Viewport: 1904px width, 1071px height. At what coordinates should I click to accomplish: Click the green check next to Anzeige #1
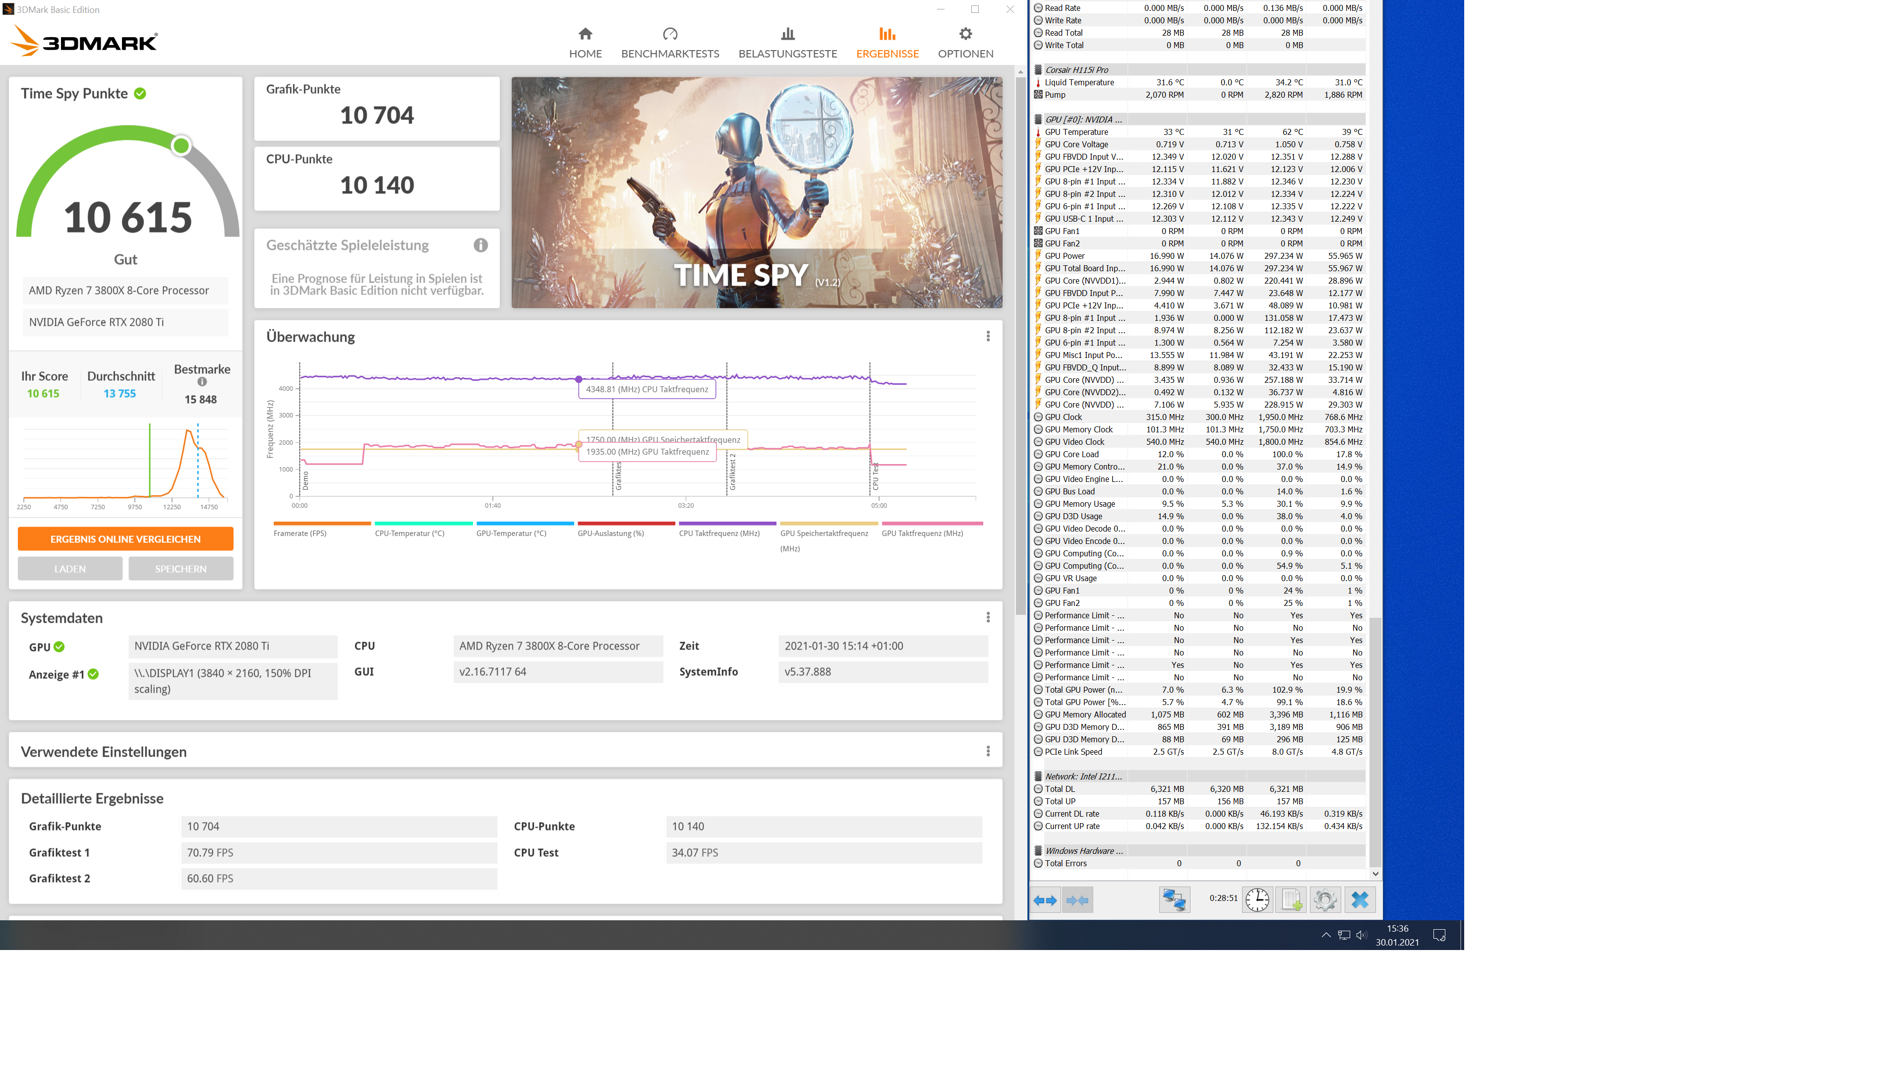93,674
